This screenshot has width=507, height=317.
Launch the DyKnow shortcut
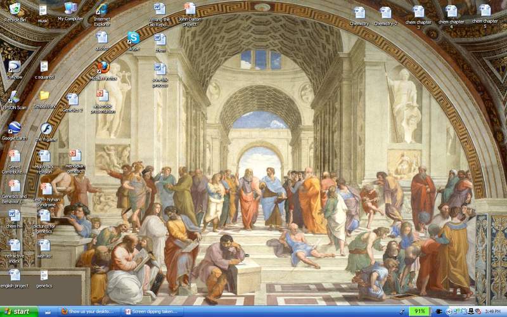click(15, 70)
